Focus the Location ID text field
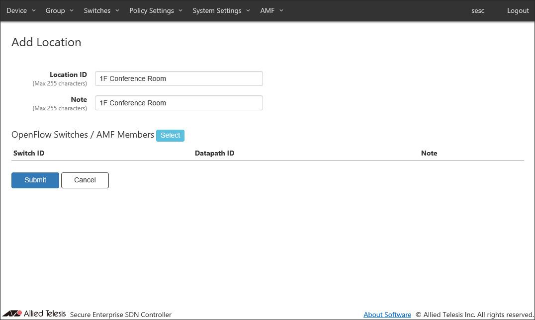The image size is (535, 320). 178,79
